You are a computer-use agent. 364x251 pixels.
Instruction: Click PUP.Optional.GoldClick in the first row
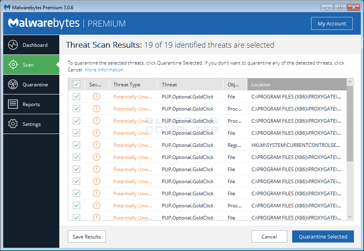[188, 97]
